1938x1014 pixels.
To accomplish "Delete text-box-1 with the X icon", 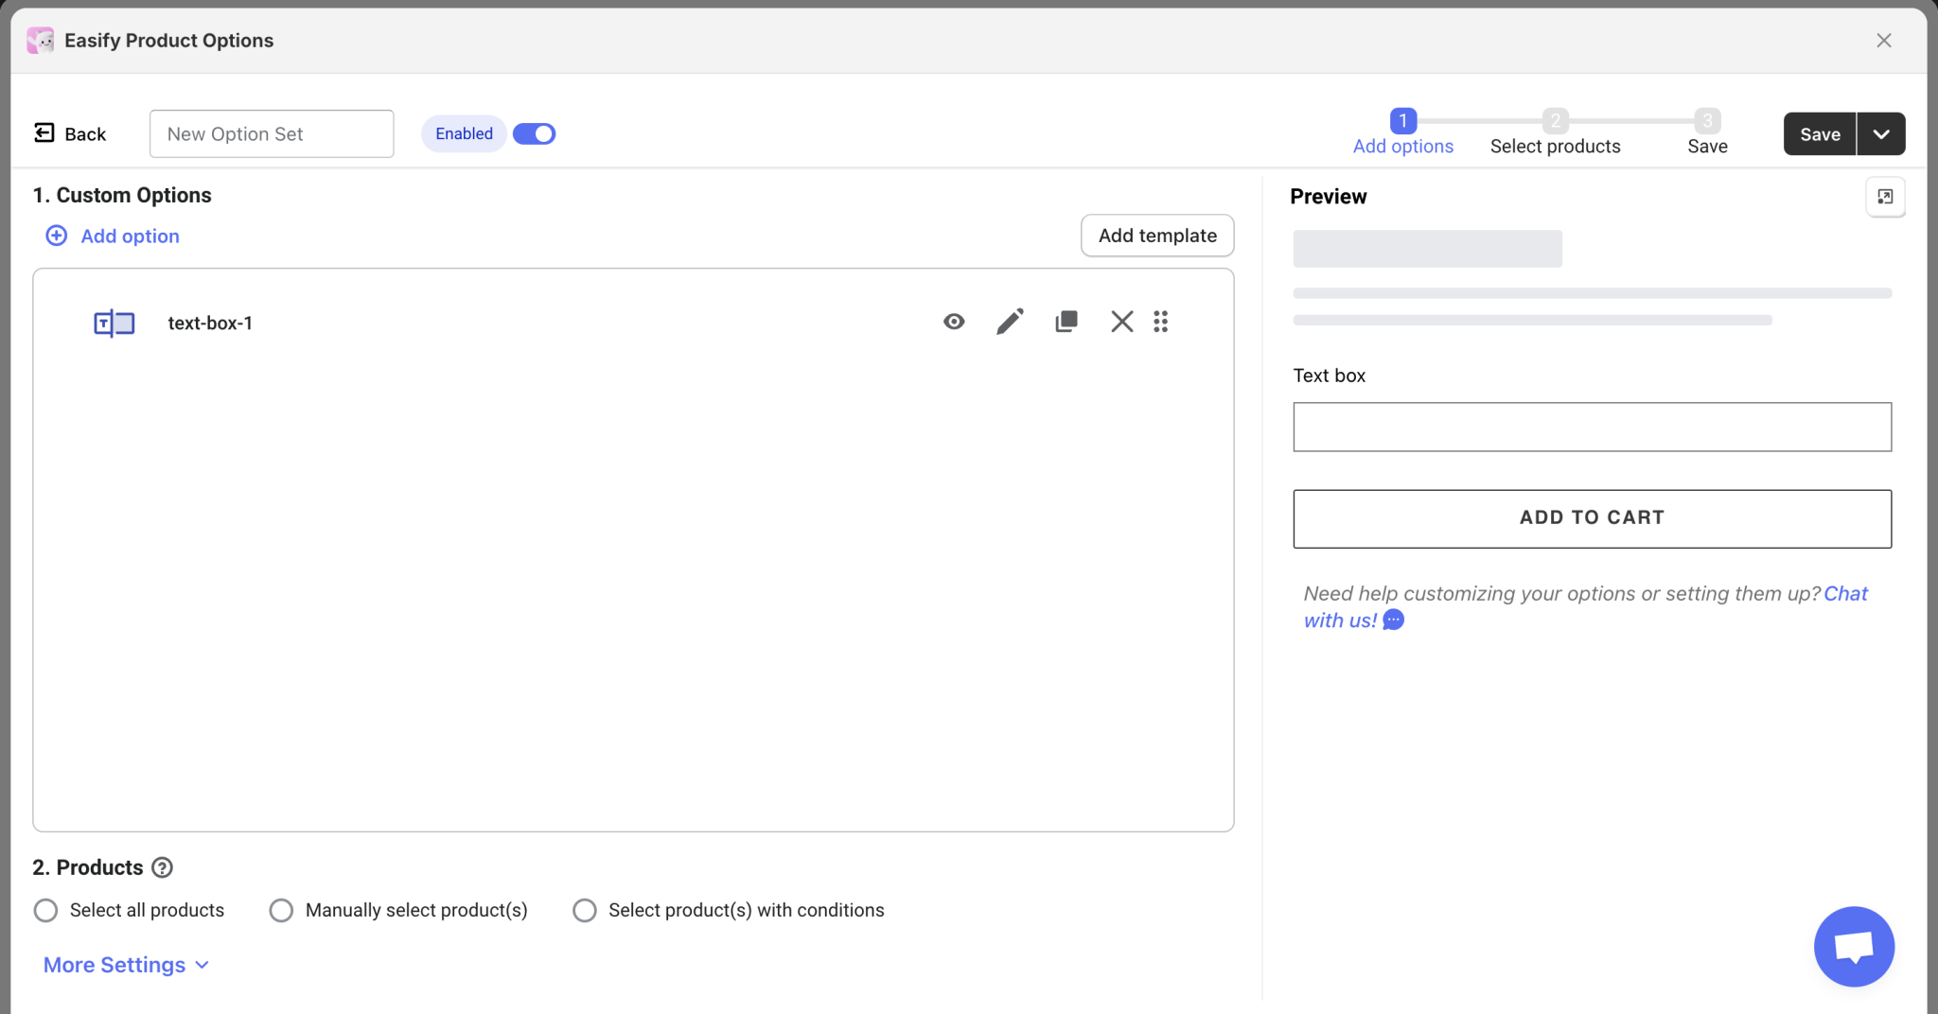I will click(x=1121, y=323).
